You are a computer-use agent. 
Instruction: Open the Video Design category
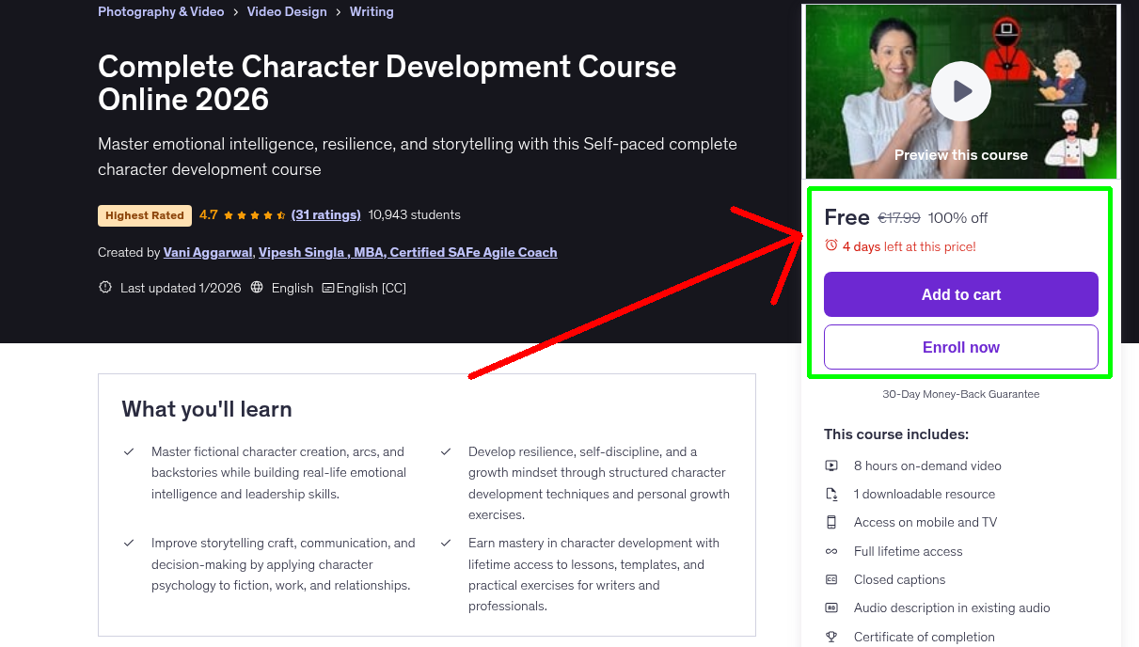[287, 11]
